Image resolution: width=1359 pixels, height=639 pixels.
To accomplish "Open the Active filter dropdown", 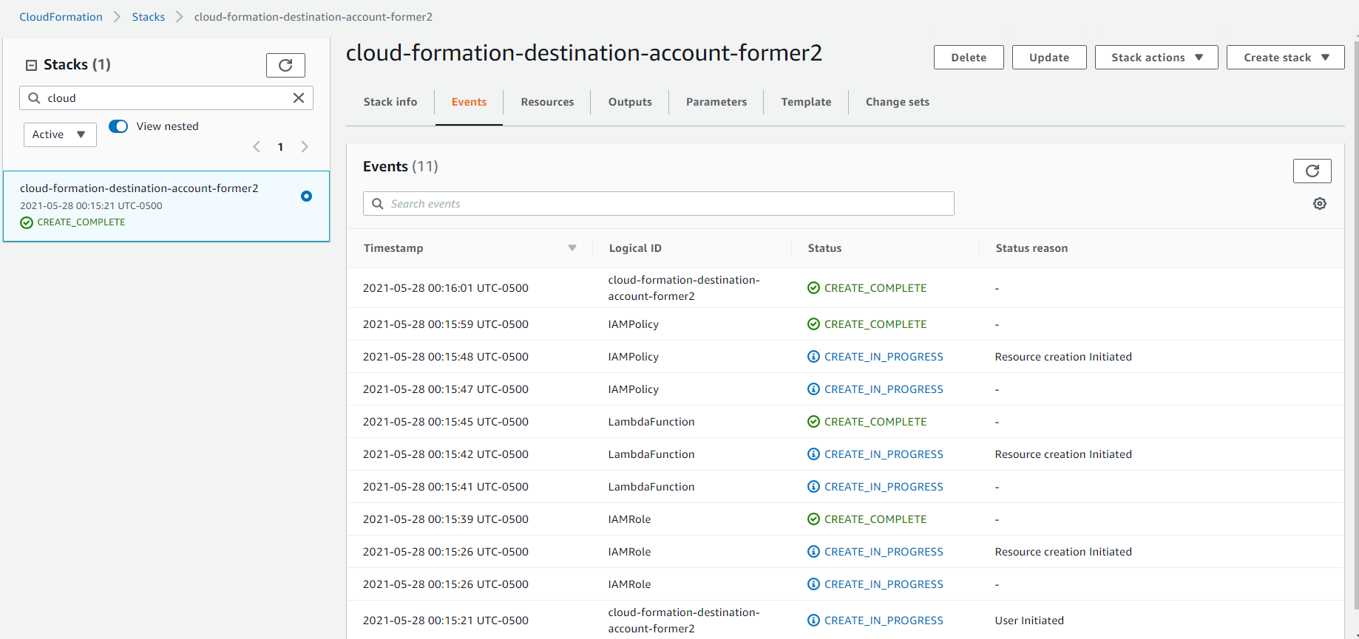I will (x=60, y=134).
